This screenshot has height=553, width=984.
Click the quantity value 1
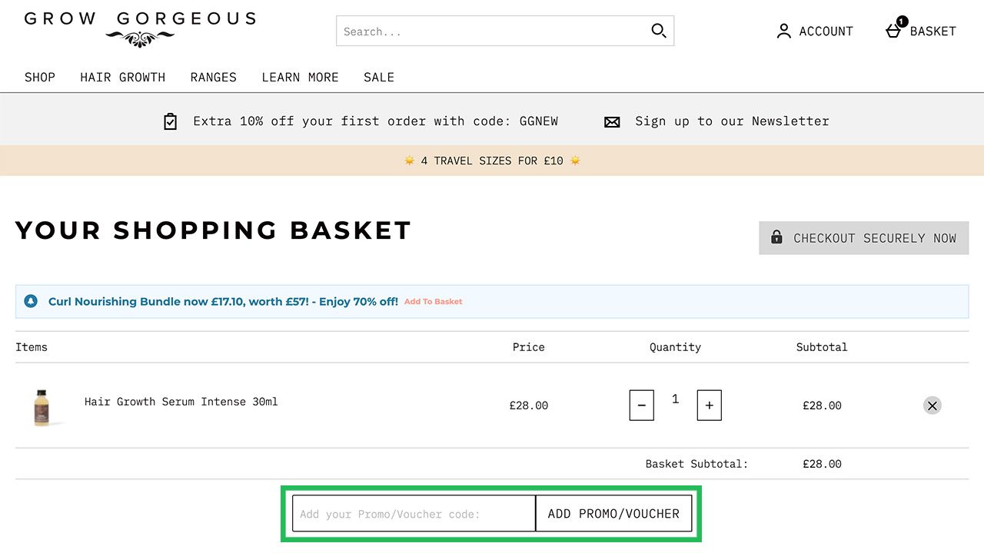coord(675,399)
